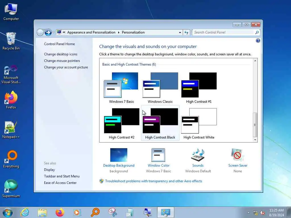Viewport: 291px width, 218px height.
Task: Click the Window Color link text
Action: pos(159,165)
